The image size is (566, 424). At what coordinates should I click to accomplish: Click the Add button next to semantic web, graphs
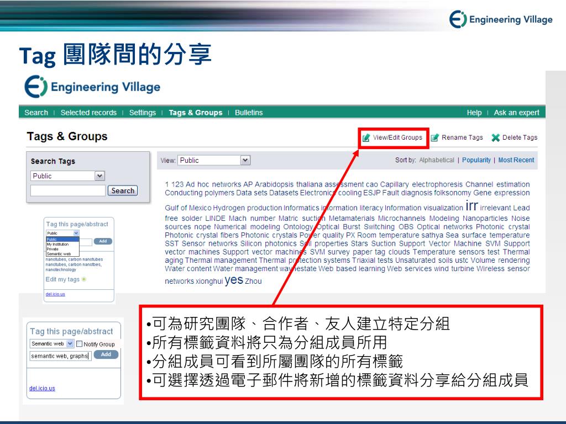tap(106, 354)
